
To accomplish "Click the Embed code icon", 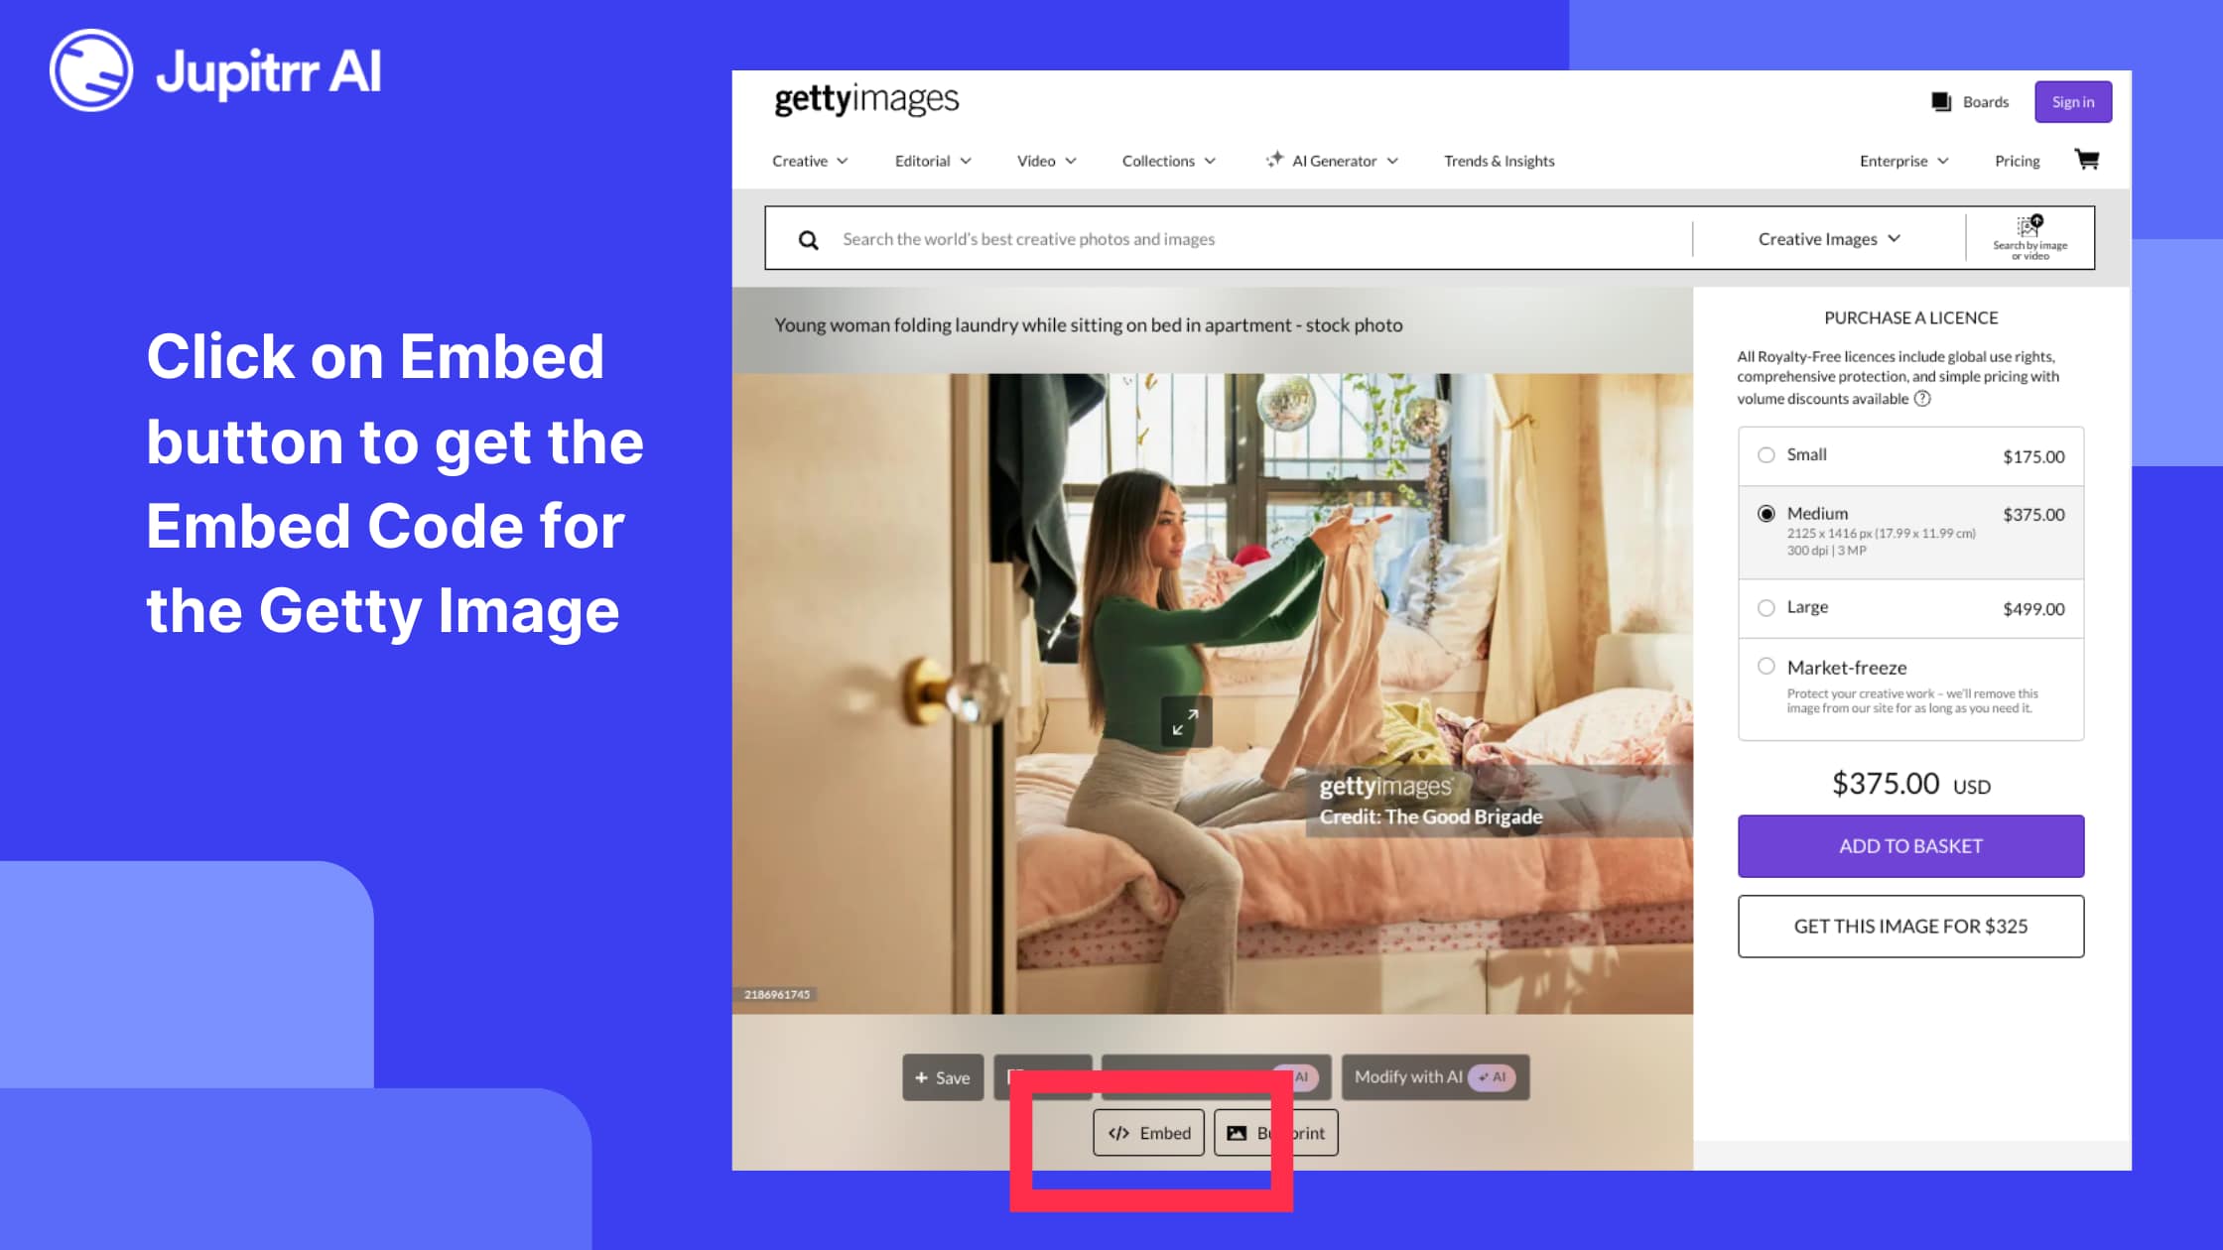I will [x=1118, y=1133].
